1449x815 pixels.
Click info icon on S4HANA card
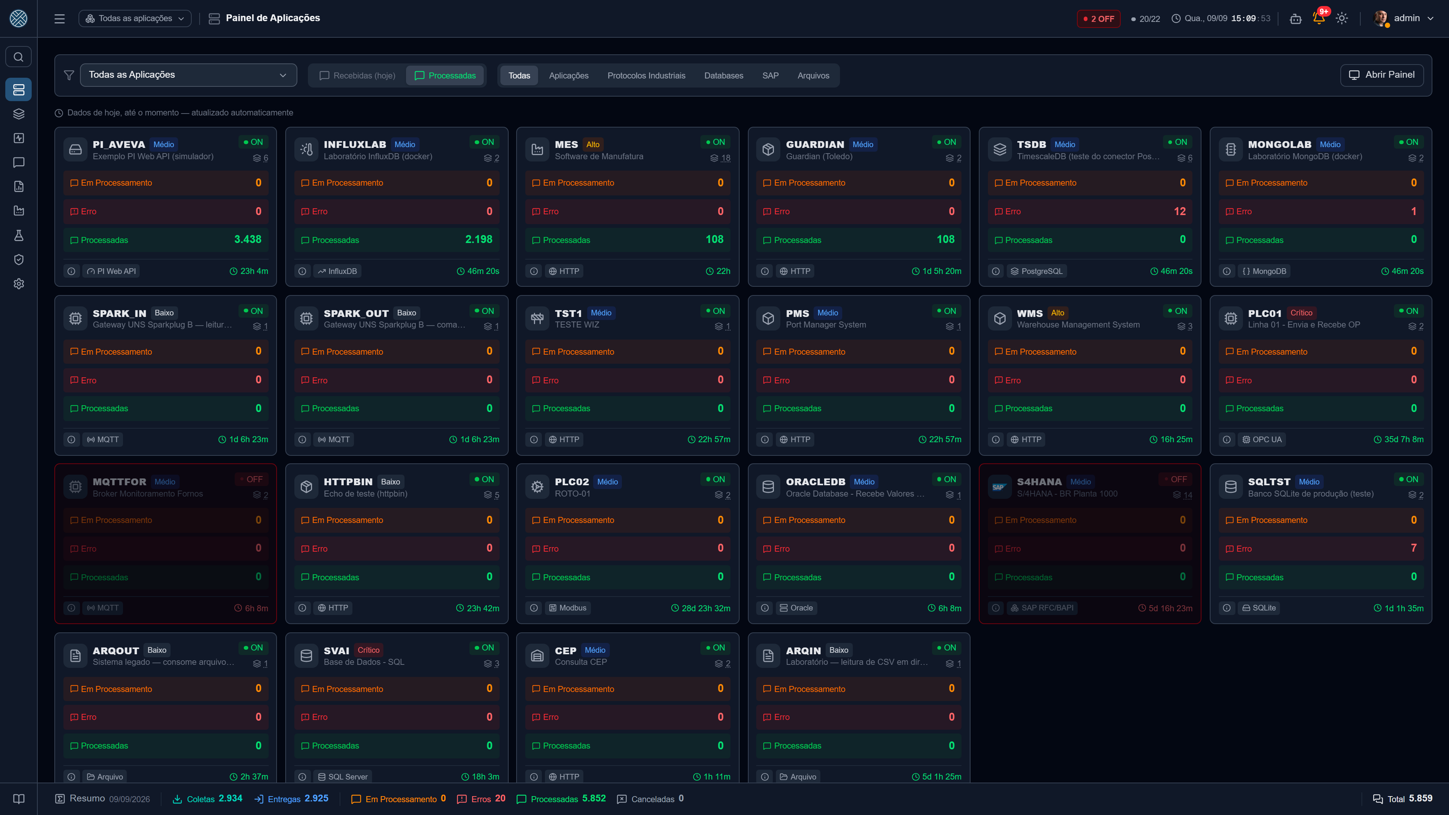[996, 608]
